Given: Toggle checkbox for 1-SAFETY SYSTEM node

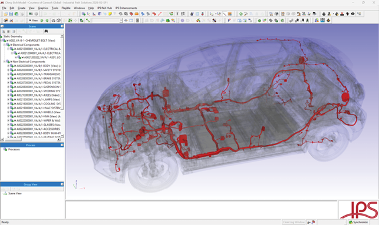Looking at the screenshot, I should [15, 70].
